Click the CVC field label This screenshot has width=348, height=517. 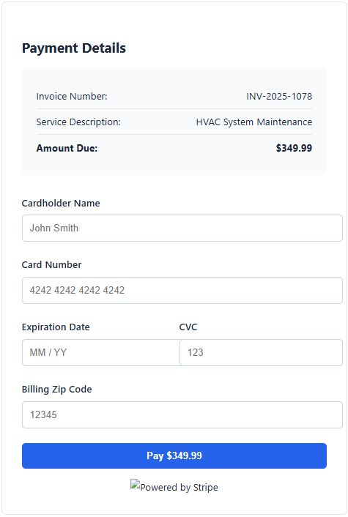click(x=188, y=327)
